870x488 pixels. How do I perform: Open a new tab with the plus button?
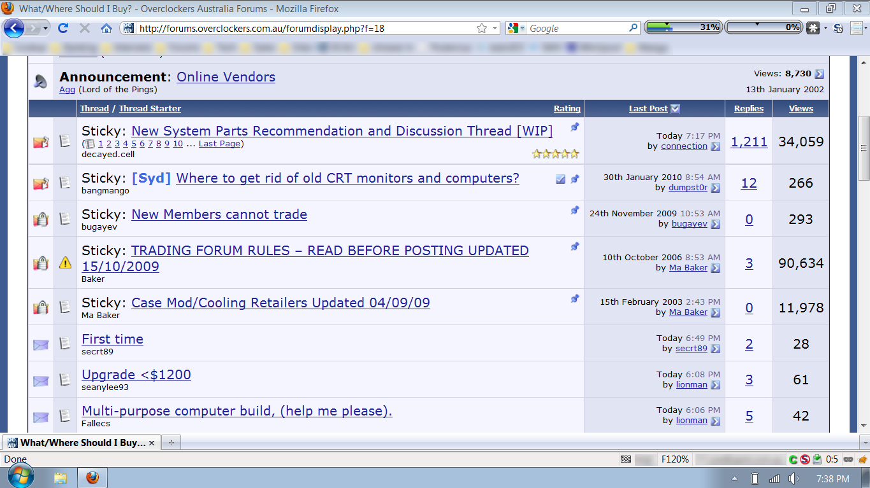(x=171, y=442)
